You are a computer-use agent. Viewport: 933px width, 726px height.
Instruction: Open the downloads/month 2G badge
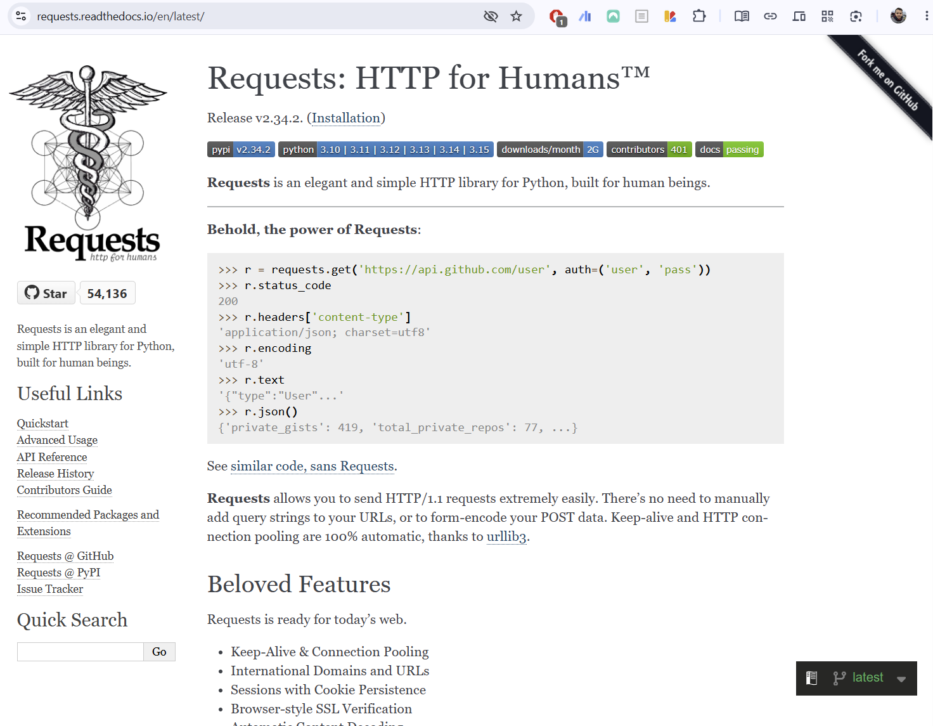coord(550,150)
